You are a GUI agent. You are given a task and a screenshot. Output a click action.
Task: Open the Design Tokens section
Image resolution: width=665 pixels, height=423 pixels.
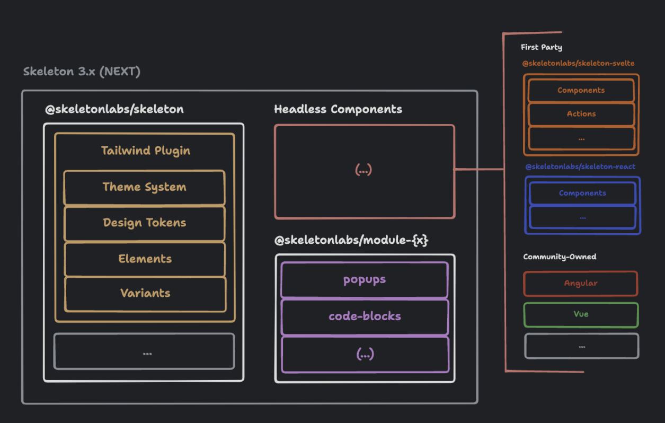[144, 223]
